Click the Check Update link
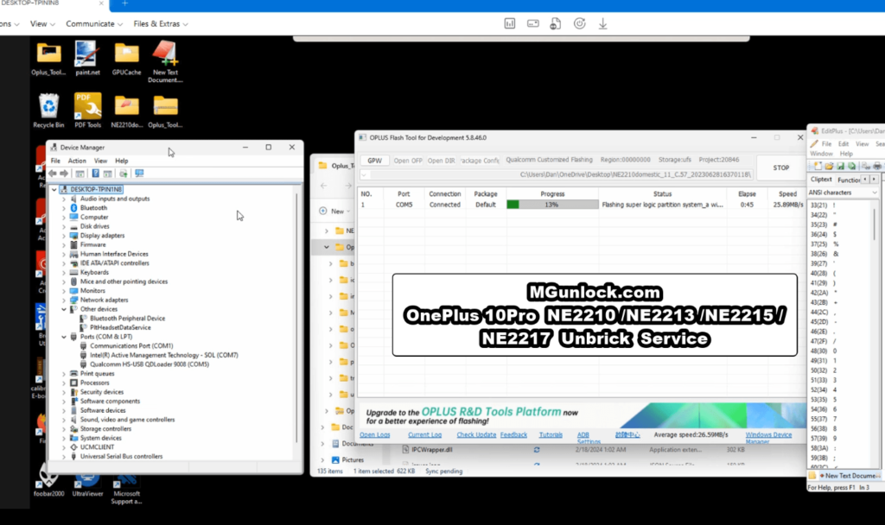This screenshot has height=525, width=885. coord(476,435)
